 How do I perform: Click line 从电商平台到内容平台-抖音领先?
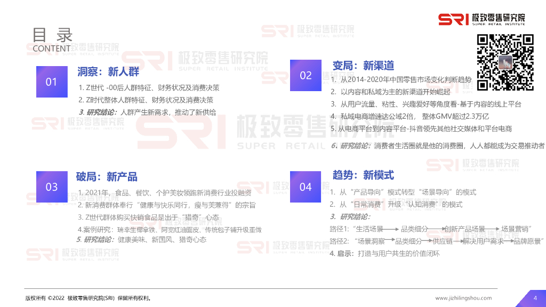[x=421, y=129]
